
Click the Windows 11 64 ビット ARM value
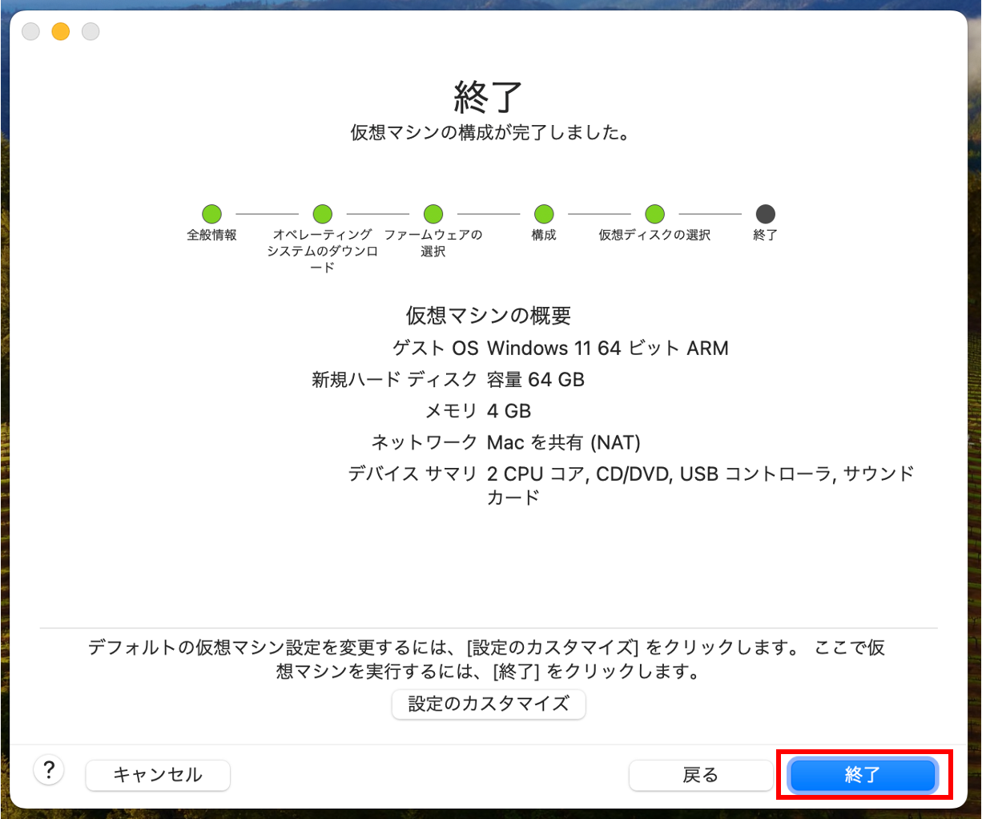click(x=608, y=349)
